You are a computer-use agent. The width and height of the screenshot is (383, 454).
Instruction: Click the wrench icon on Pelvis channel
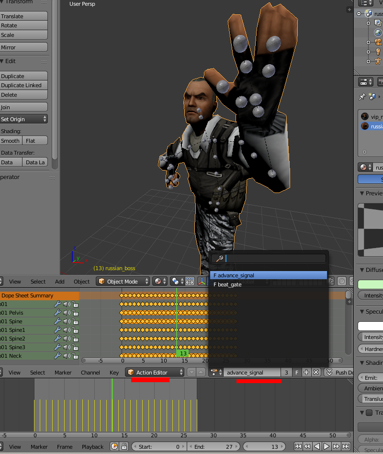pyautogui.click(x=57, y=313)
